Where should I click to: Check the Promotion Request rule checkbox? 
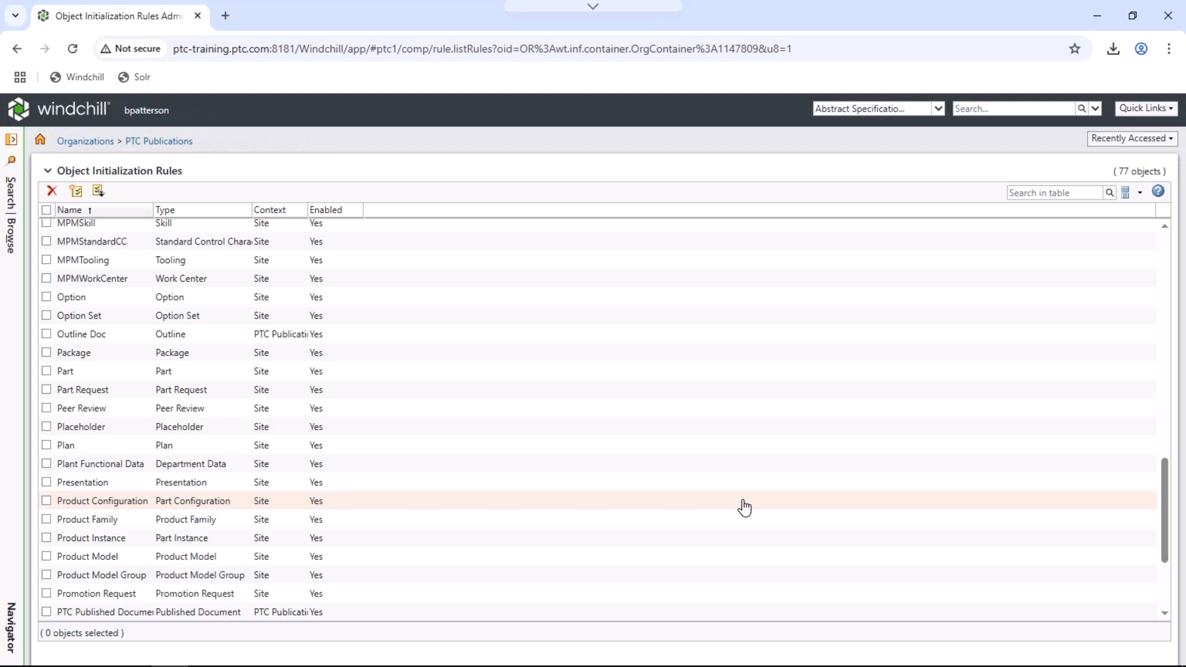click(x=46, y=594)
